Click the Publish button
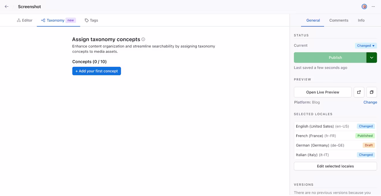This screenshot has width=381, height=196. [x=330, y=58]
